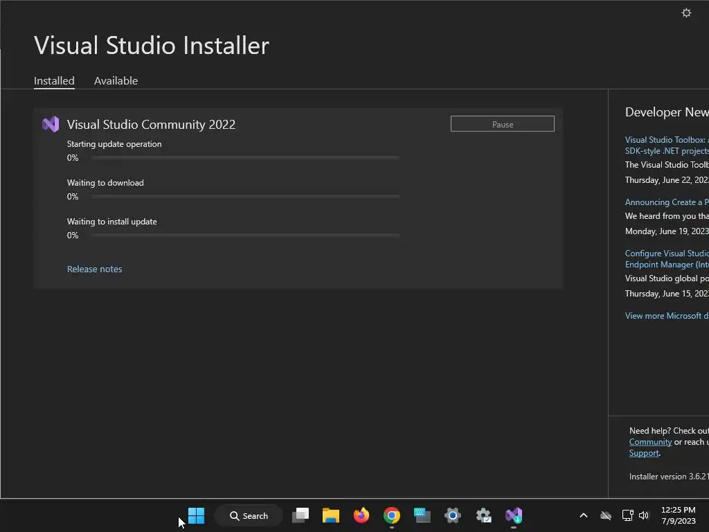The width and height of the screenshot is (709, 532).
Task: Open the Support link
Action: pyautogui.click(x=644, y=453)
